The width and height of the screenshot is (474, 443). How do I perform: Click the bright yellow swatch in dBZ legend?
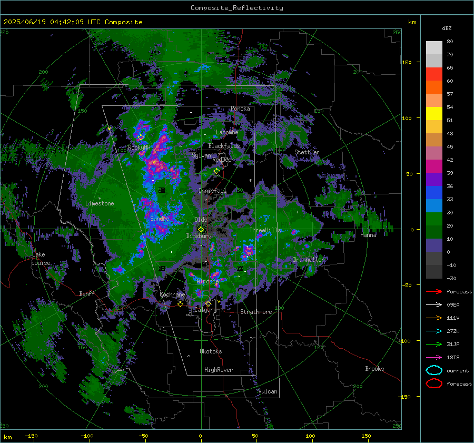[x=434, y=114]
